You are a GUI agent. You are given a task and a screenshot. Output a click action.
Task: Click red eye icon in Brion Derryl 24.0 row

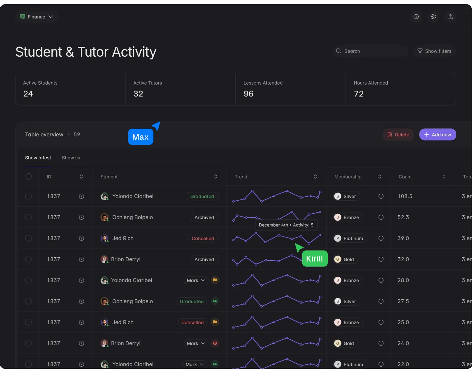pyautogui.click(x=215, y=343)
